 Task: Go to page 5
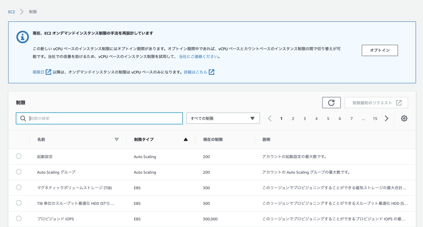328,119
